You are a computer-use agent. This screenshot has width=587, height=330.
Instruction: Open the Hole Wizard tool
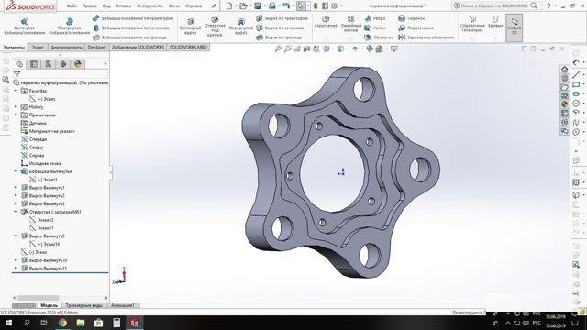click(x=215, y=19)
